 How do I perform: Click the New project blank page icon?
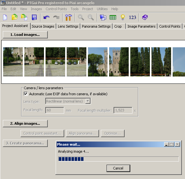point(5,17)
